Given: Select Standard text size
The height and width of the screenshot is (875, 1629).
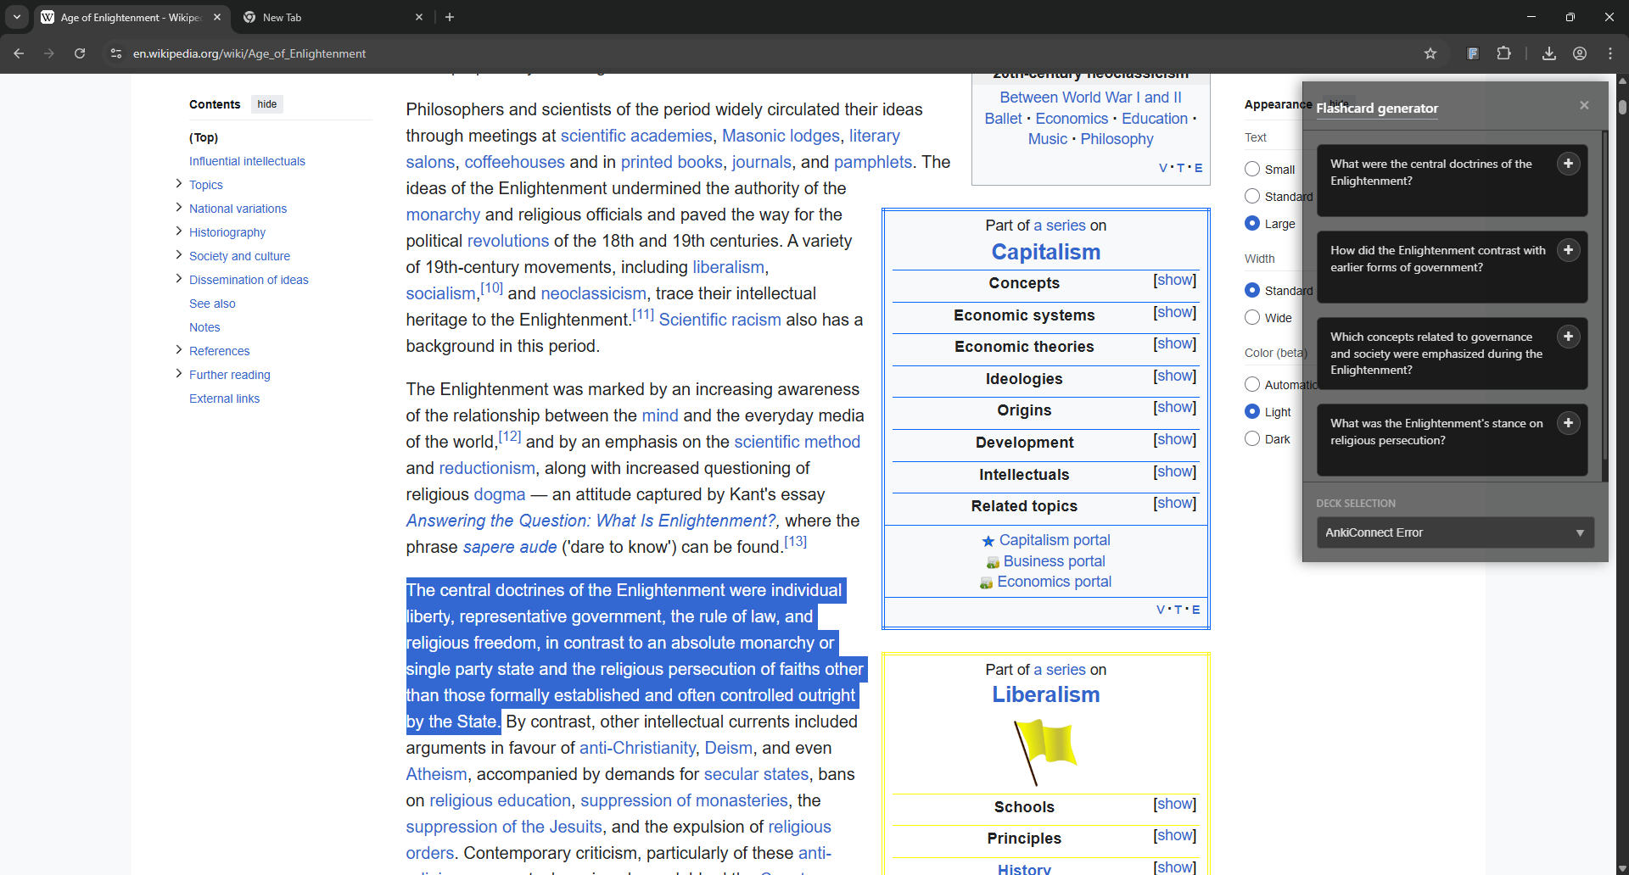Looking at the screenshot, I should tap(1252, 196).
